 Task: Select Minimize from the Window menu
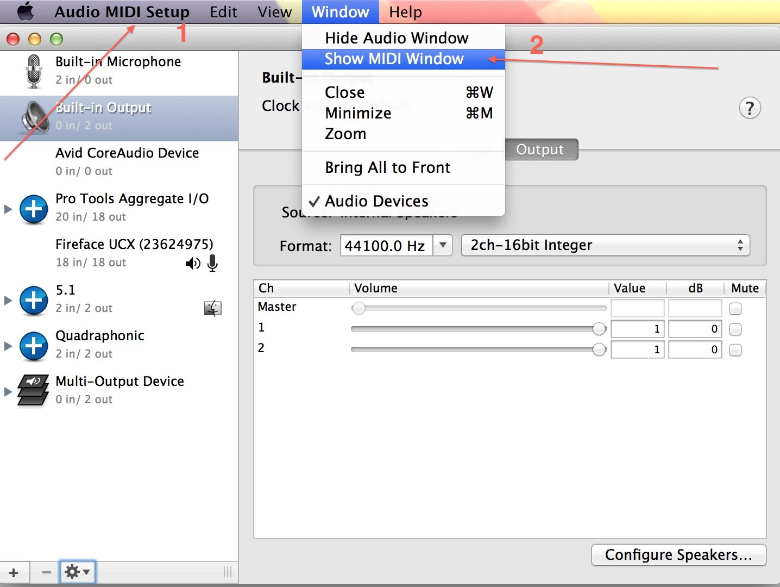(x=404, y=113)
